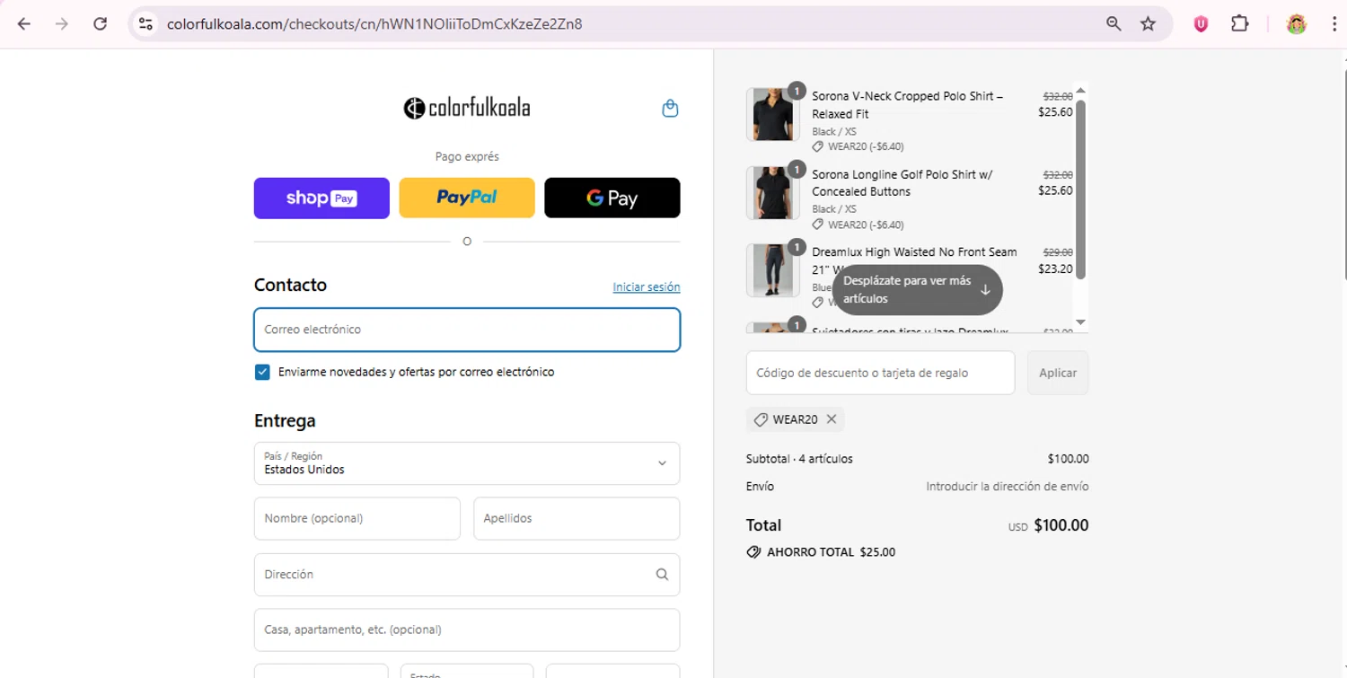
Task: Click the $23.20 price of Dreamlux leggings
Action: (x=1055, y=269)
